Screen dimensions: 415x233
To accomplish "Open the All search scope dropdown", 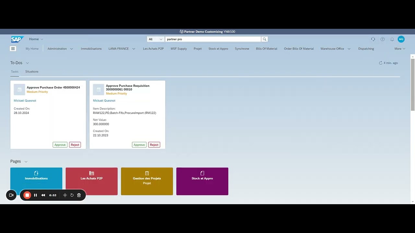I will 156,39.
